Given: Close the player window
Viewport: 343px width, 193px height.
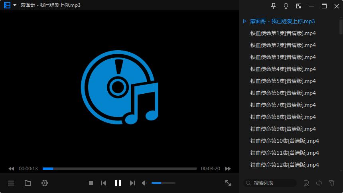Looking at the screenshot, I should (x=337, y=6).
